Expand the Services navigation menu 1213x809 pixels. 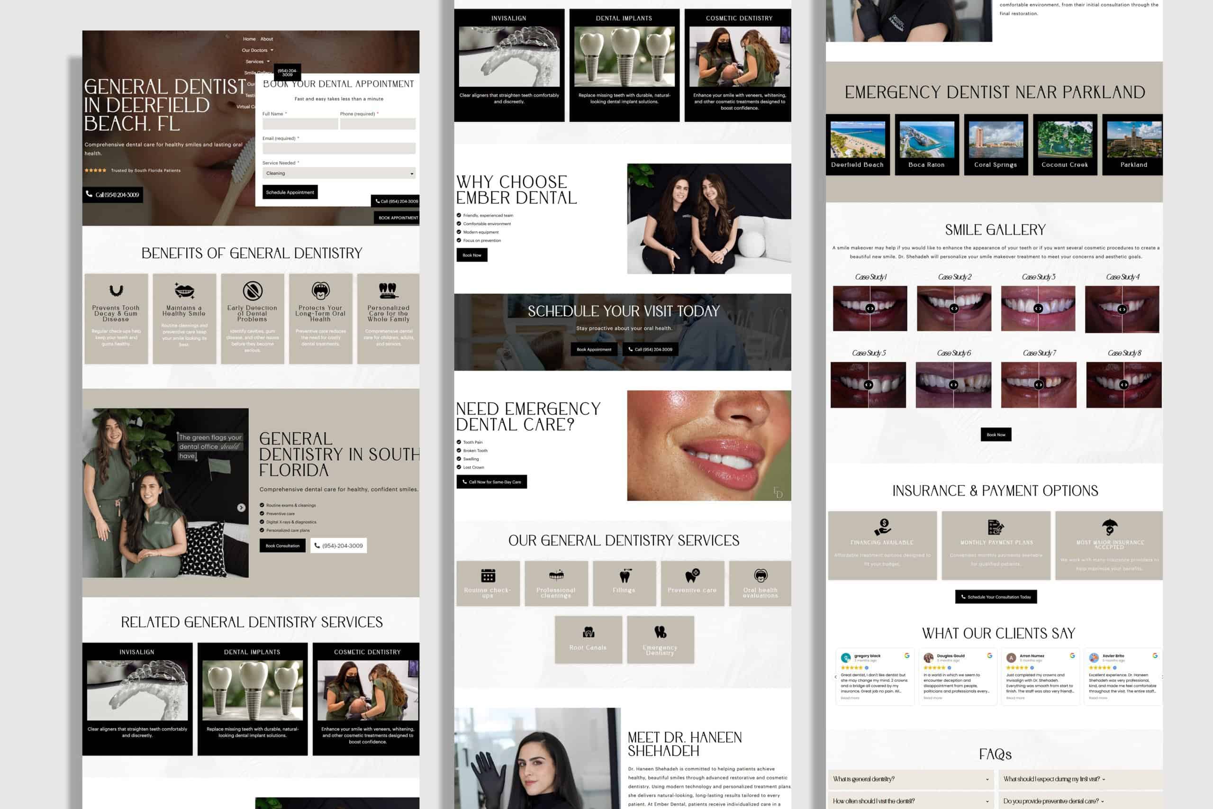(257, 62)
